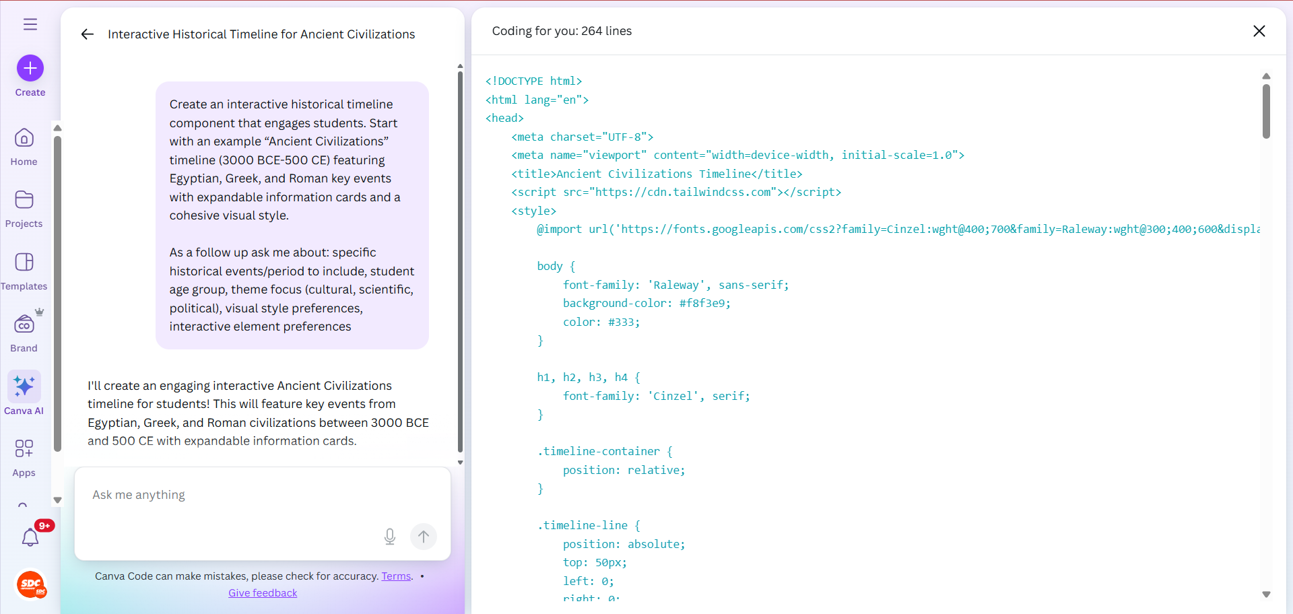Click the title tag code line
The image size is (1293, 614).
[657, 174]
